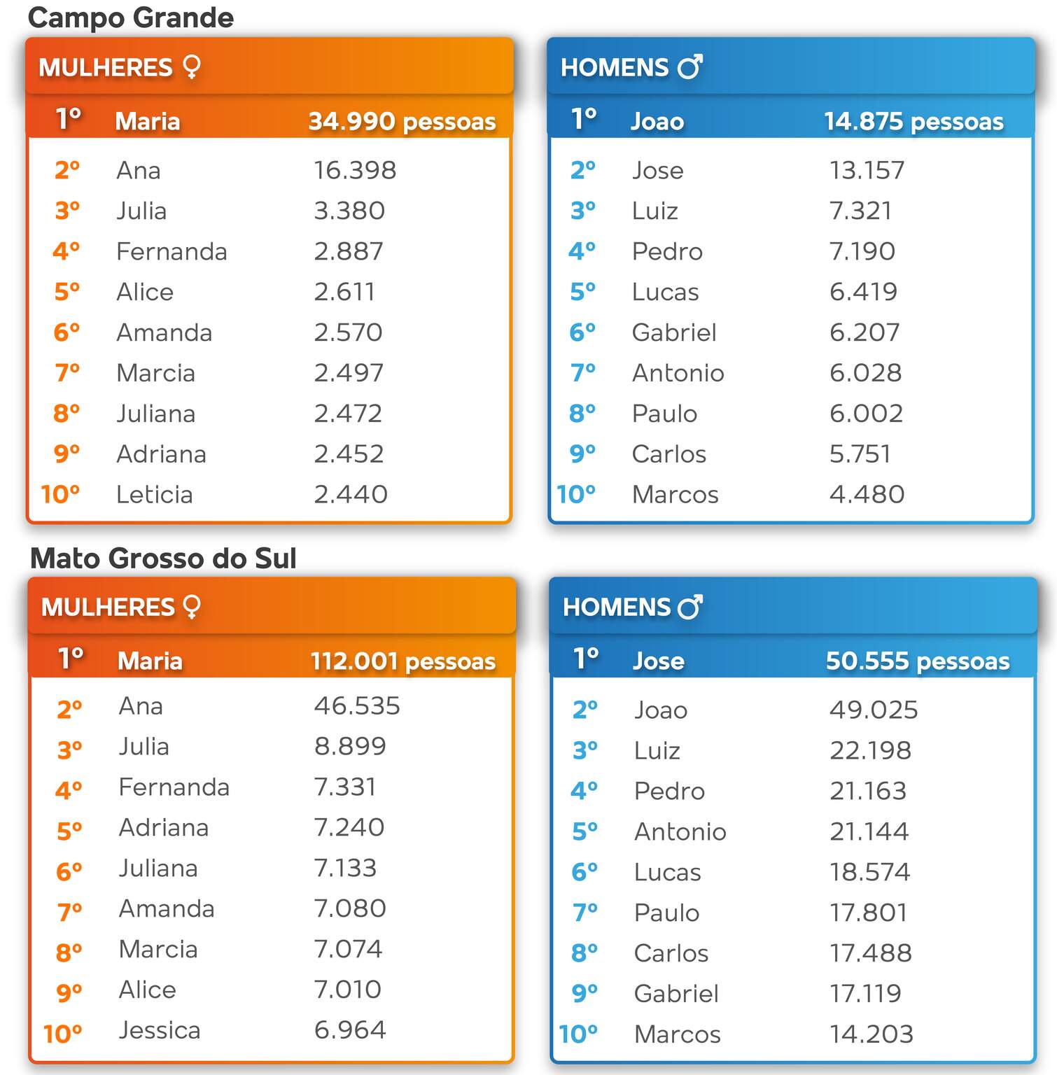Click the value 14.203 next to Marcos

[871, 1034]
